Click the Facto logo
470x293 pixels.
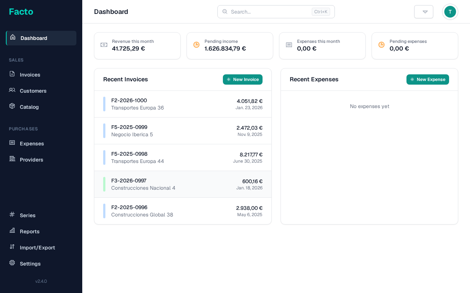(21, 12)
